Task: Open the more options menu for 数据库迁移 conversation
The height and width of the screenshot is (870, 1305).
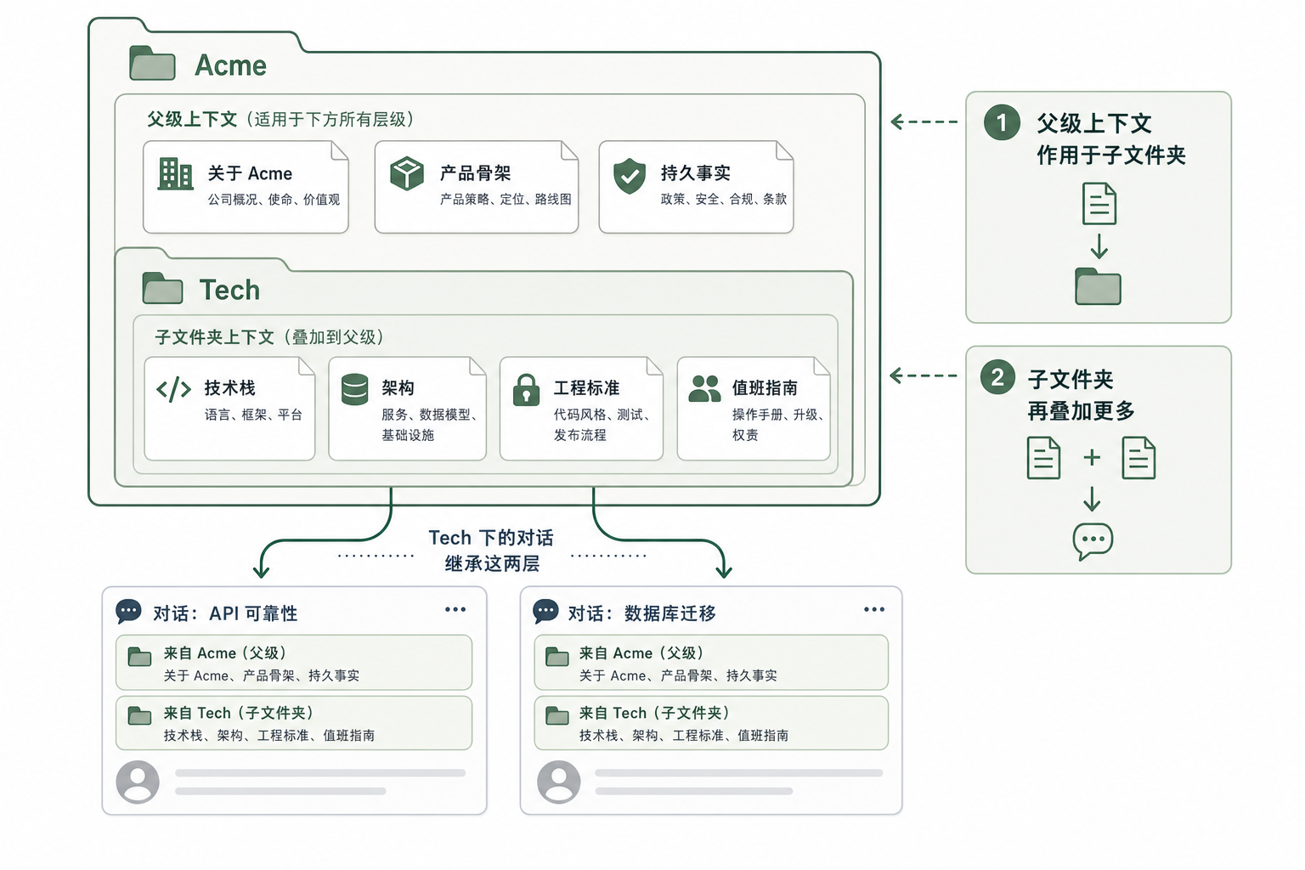Action: (874, 609)
